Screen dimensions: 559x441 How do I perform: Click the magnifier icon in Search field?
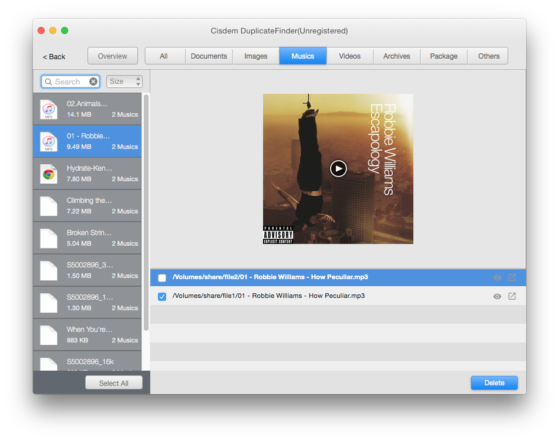coord(49,82)
